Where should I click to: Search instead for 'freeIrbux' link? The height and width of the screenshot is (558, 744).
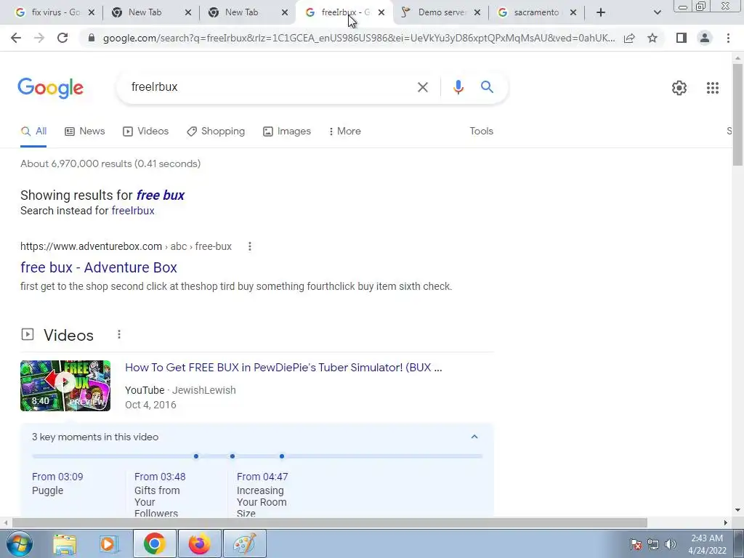(133, 211)
